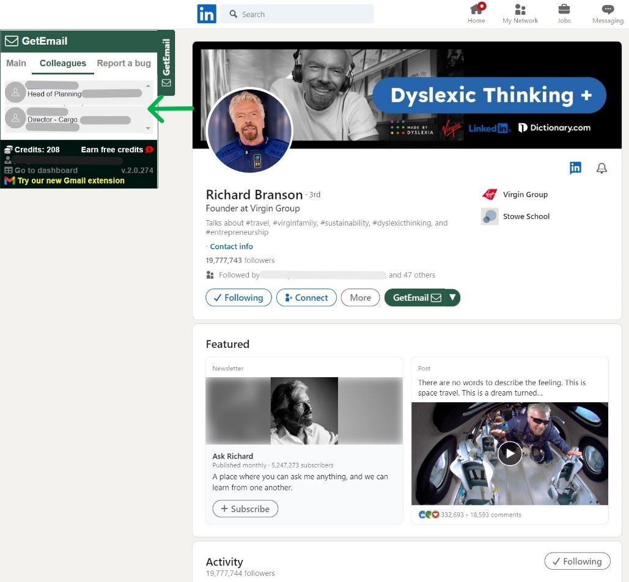The height and width of the screenshot is (582, 629).
Task: Switch to the Main tab
Action: (17, 63)
